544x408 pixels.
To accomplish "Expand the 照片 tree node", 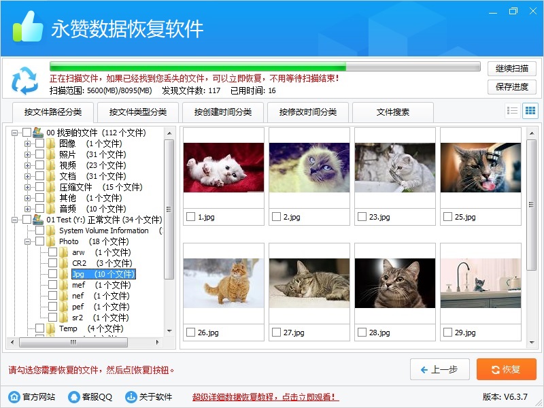I will pyautogui.click(x=27, y=154).
